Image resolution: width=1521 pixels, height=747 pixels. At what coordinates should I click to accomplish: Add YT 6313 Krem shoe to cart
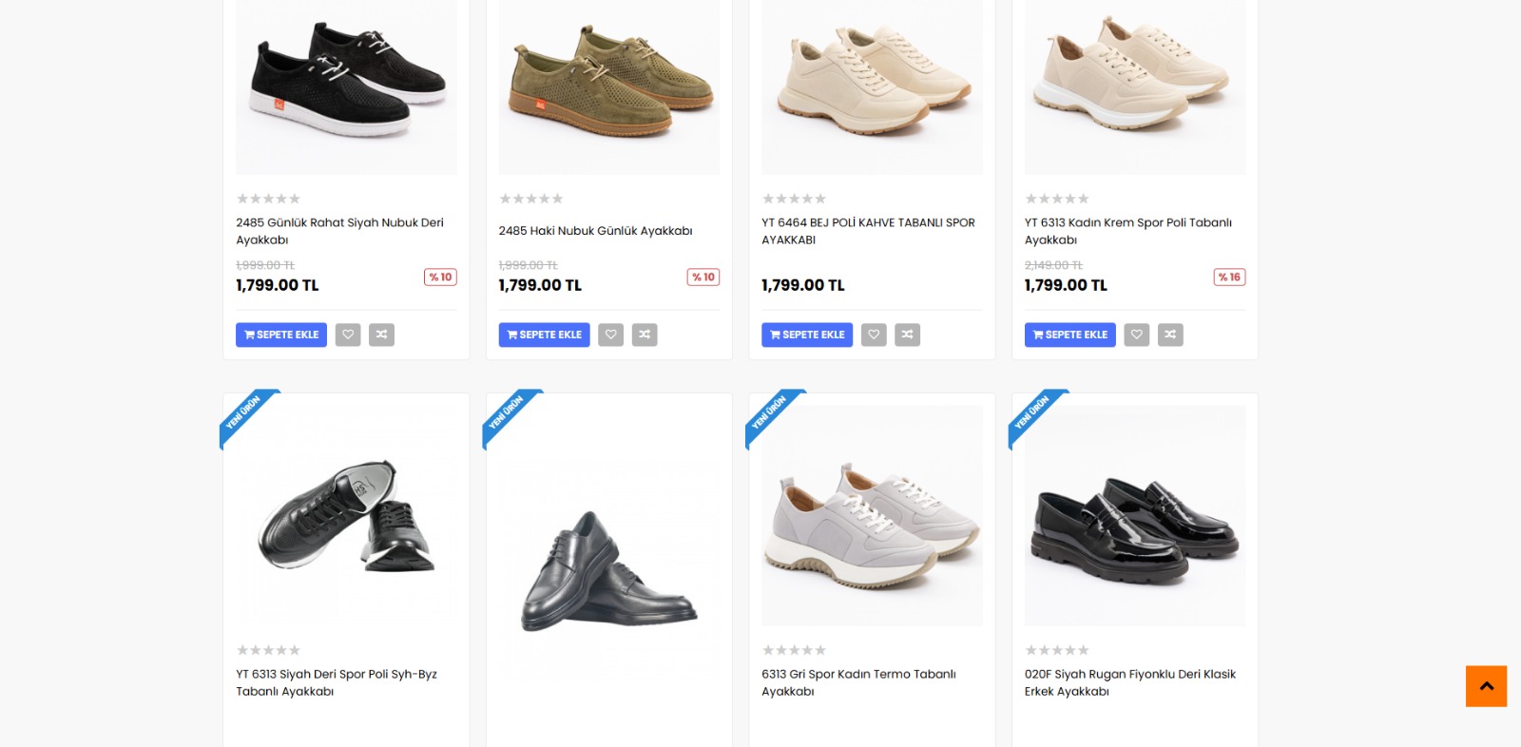(1069, 335)
